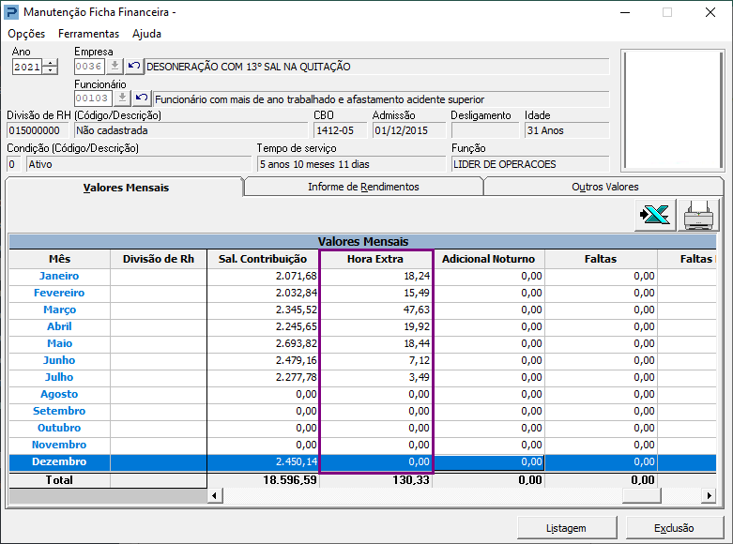Click the Empresa undo arrow icon
Image resolution: width=733 pixels, height=544 pixels.
(x=134, y=67)
